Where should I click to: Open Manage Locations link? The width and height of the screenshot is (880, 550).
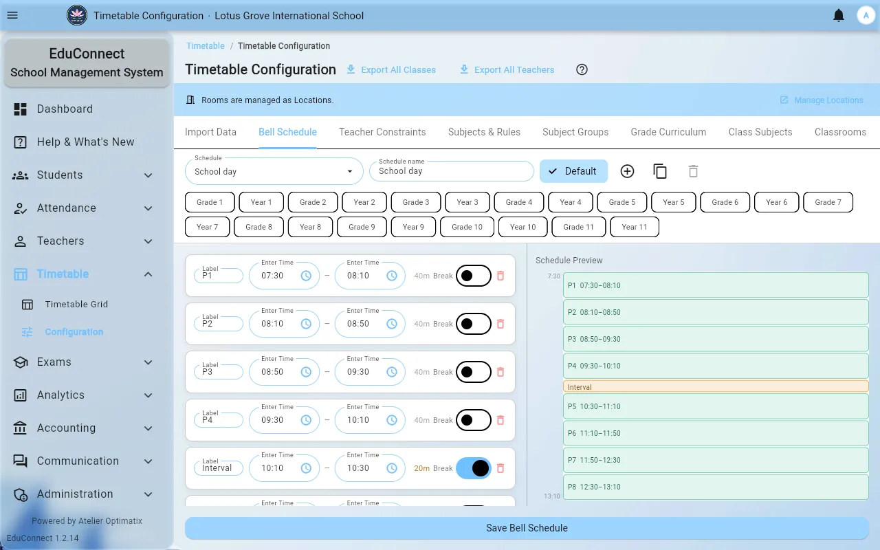coord(821,100)
